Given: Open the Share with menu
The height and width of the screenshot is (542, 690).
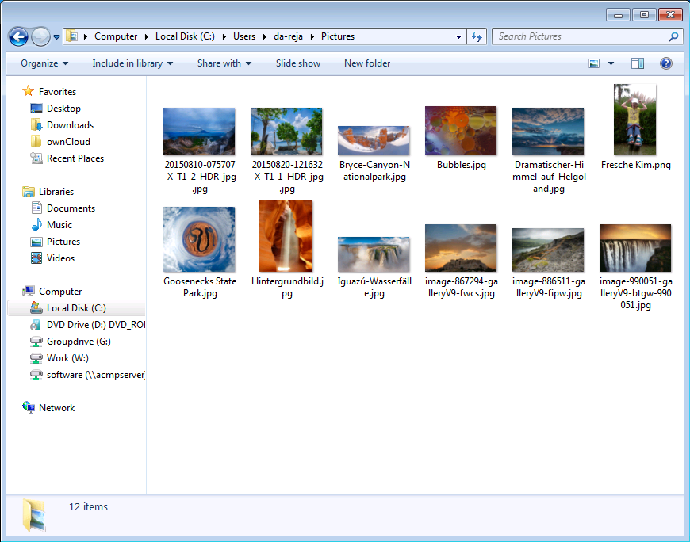Looking at the screenshot, I should click(x=224, y=63).
